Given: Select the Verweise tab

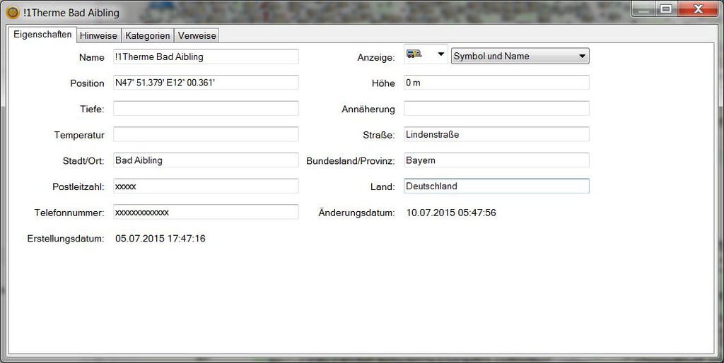Looking at the screenshot, I should pos(197,35).
